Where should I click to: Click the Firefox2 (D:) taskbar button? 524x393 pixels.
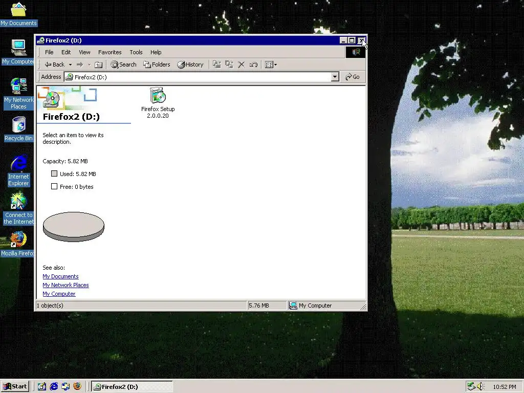pyautogui.click(x=132, y=387)
